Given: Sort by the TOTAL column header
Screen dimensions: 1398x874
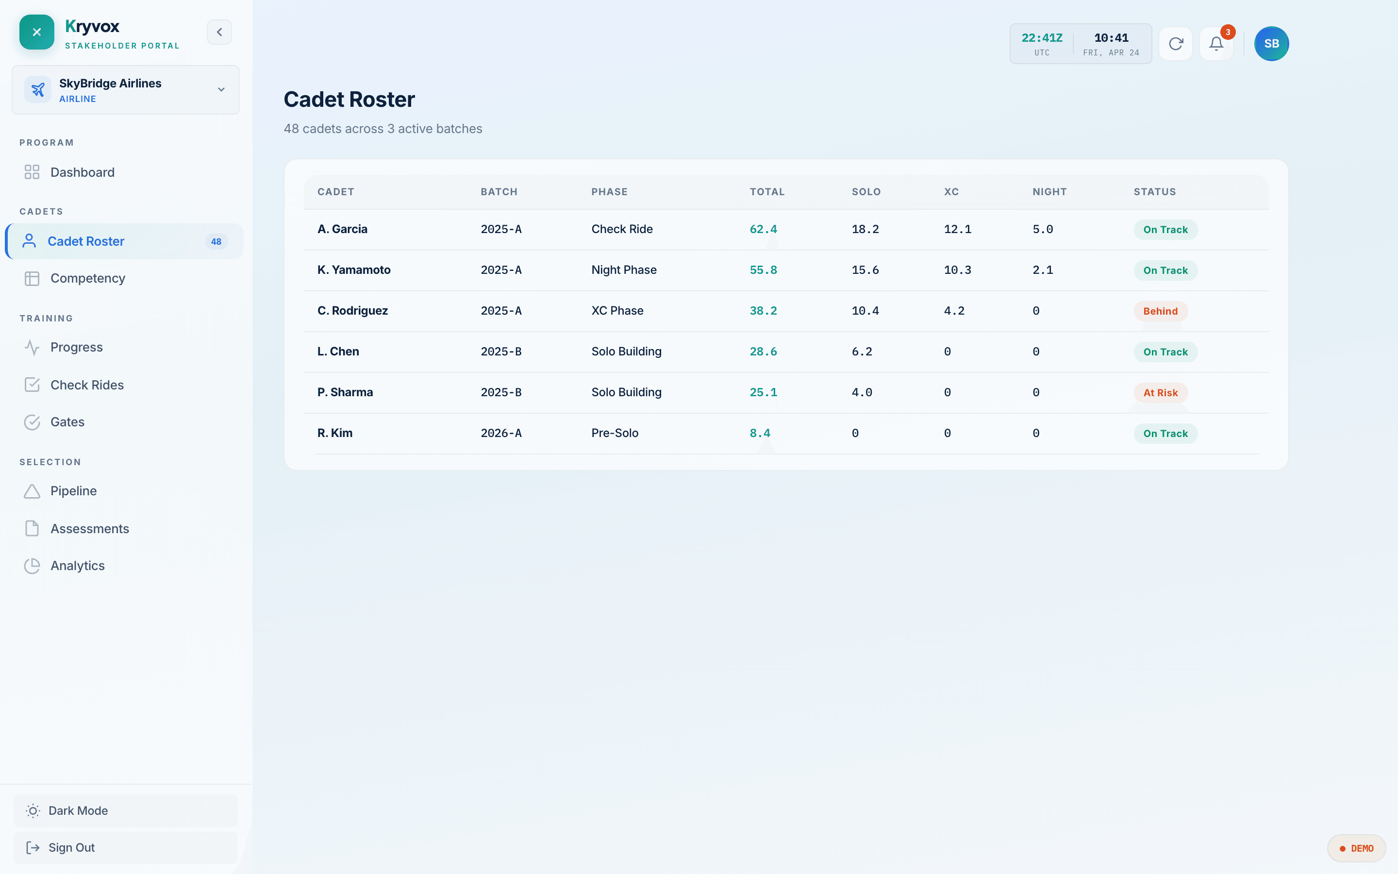Looking at the screenshot, I should click(x=767, y=192).
